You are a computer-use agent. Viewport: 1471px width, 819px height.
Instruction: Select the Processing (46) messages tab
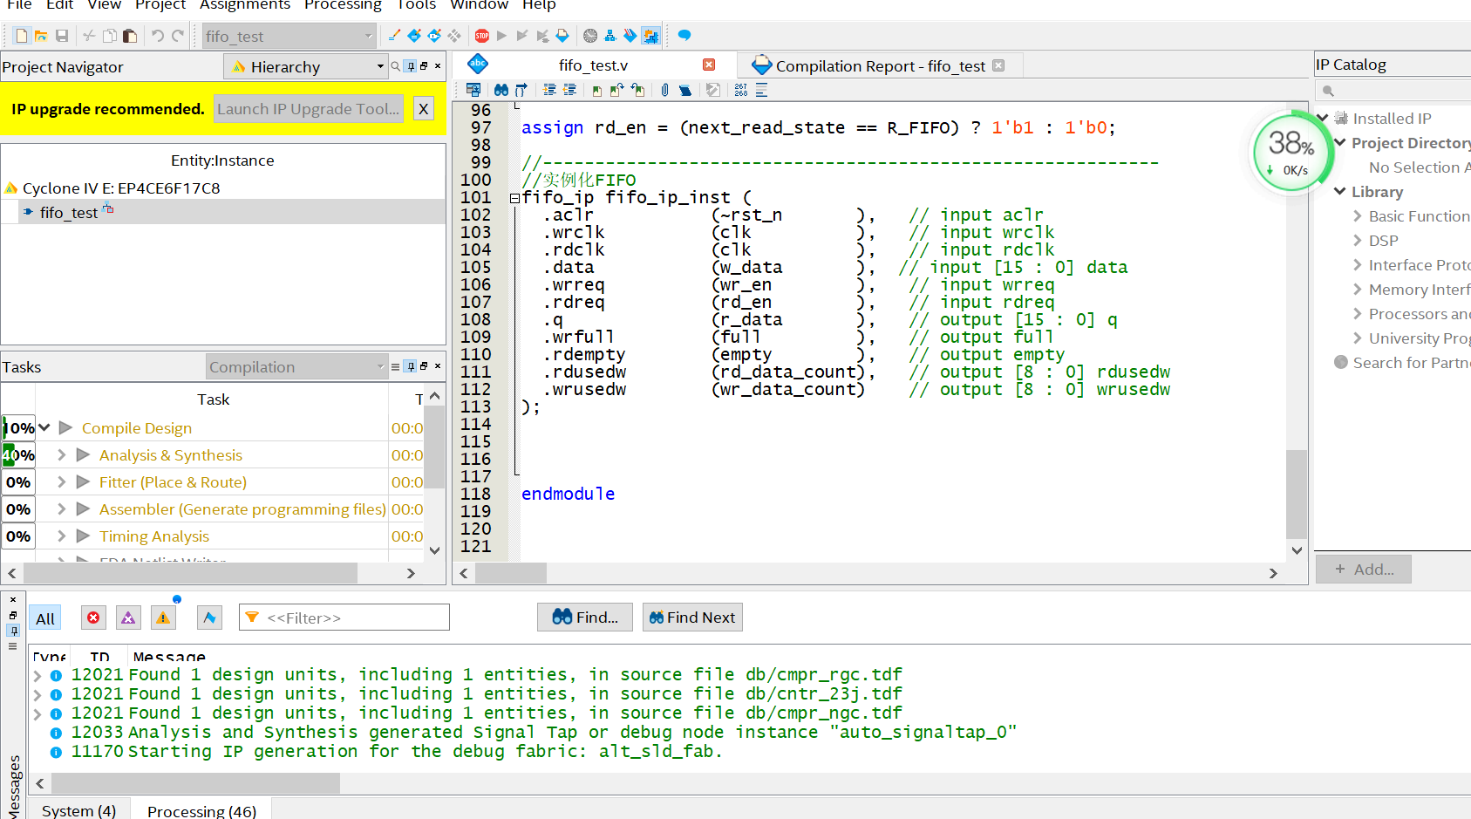coord(201,810)
